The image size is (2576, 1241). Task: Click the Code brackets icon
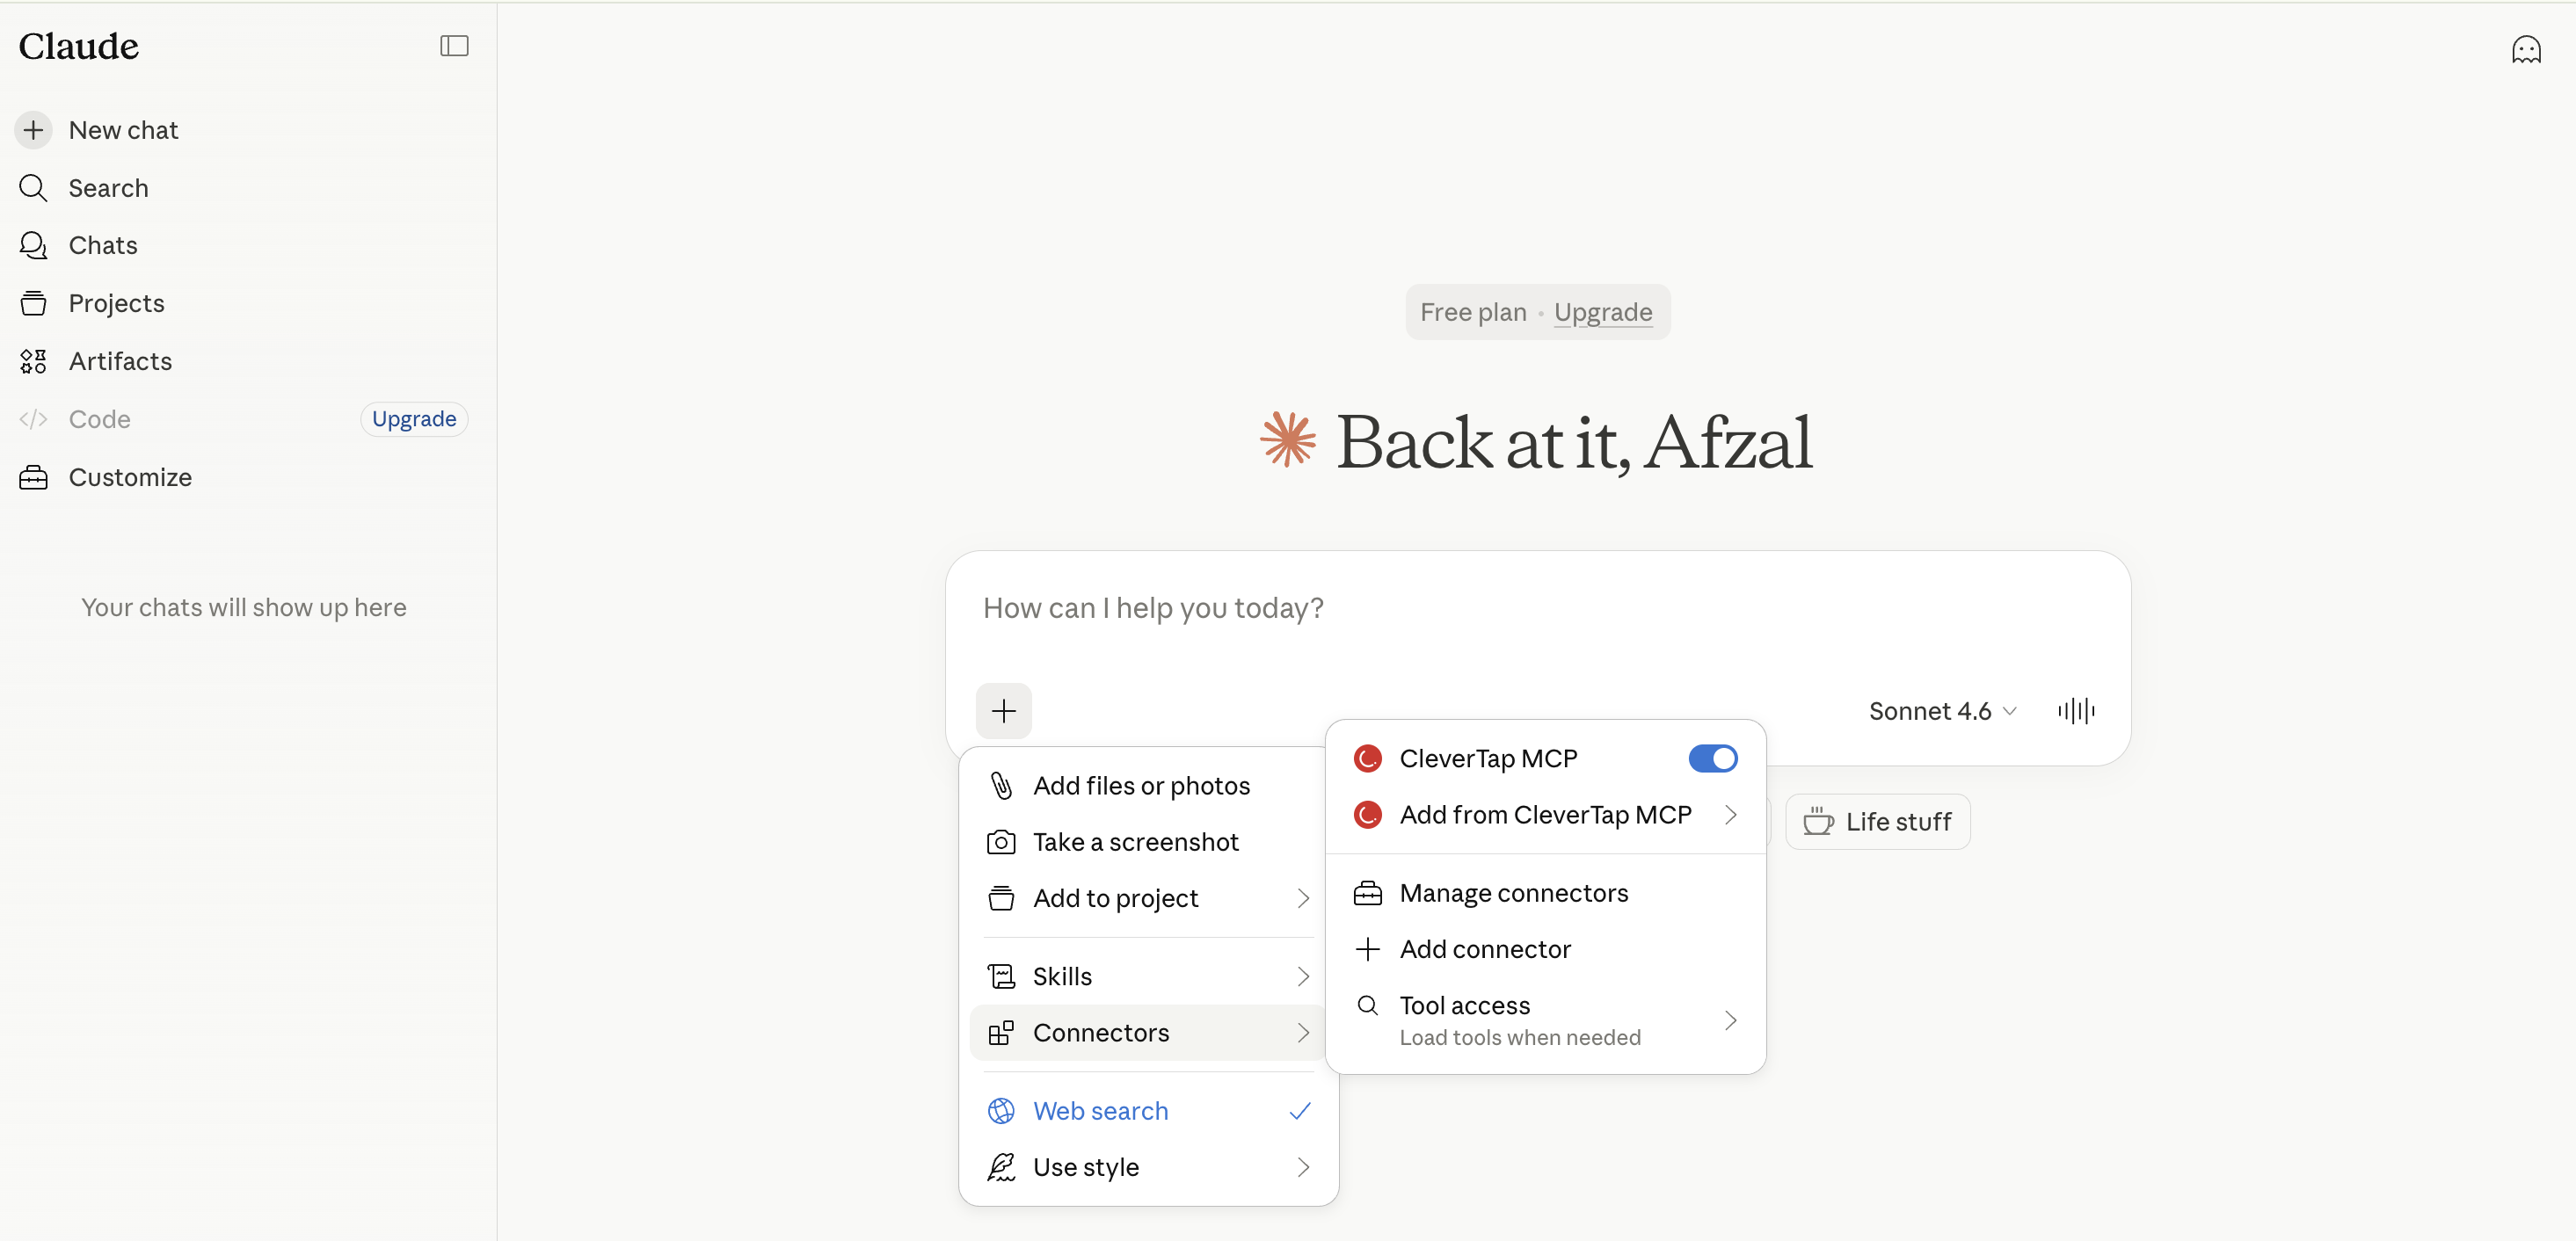click(33, 419)
